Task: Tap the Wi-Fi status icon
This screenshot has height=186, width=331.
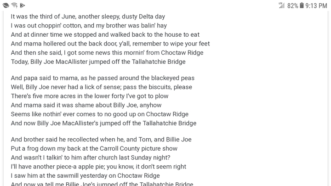Action: [x=14, y=5]
